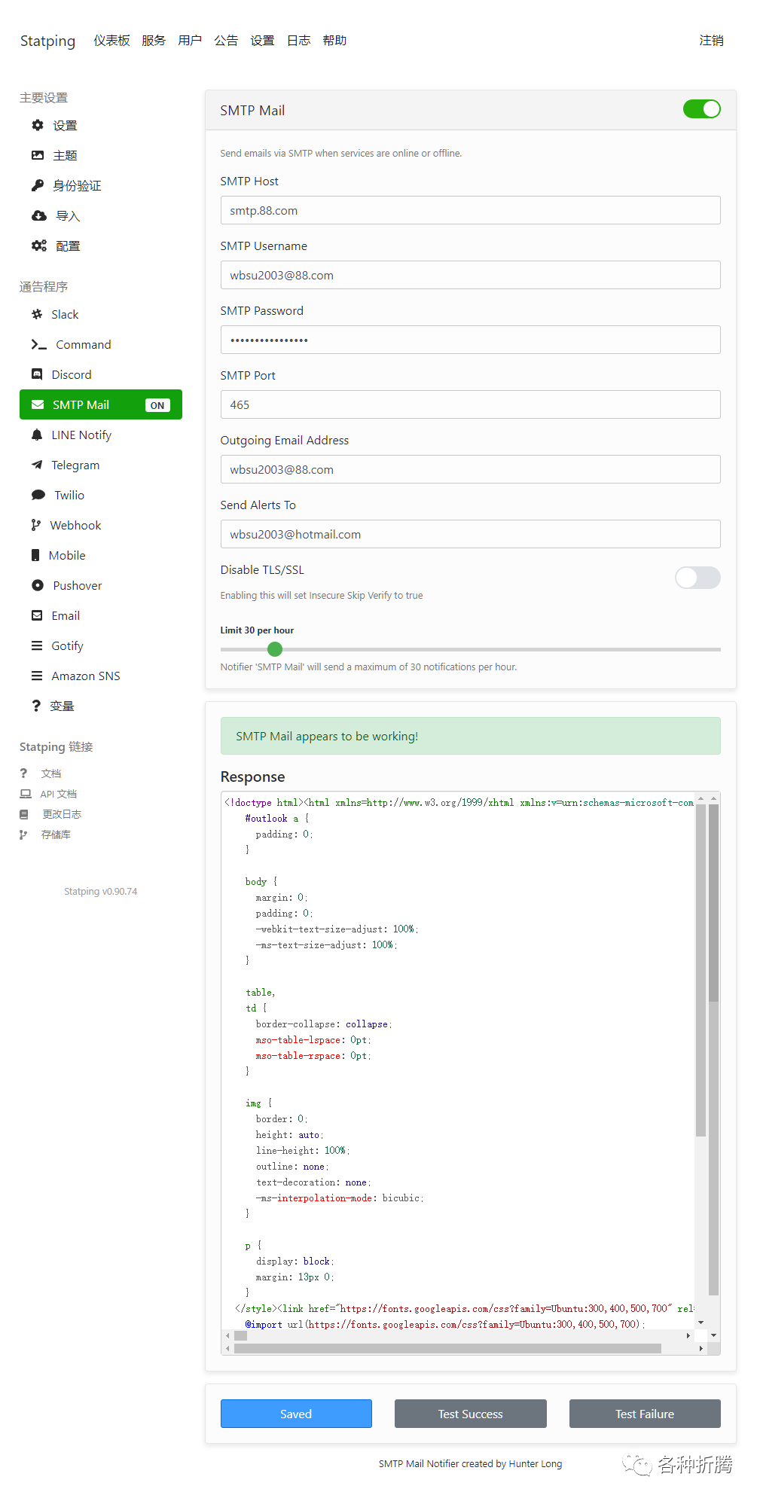757x1498 pixels.
Task: Open the 导入 cloud upload icon
Action: point(39,216)
